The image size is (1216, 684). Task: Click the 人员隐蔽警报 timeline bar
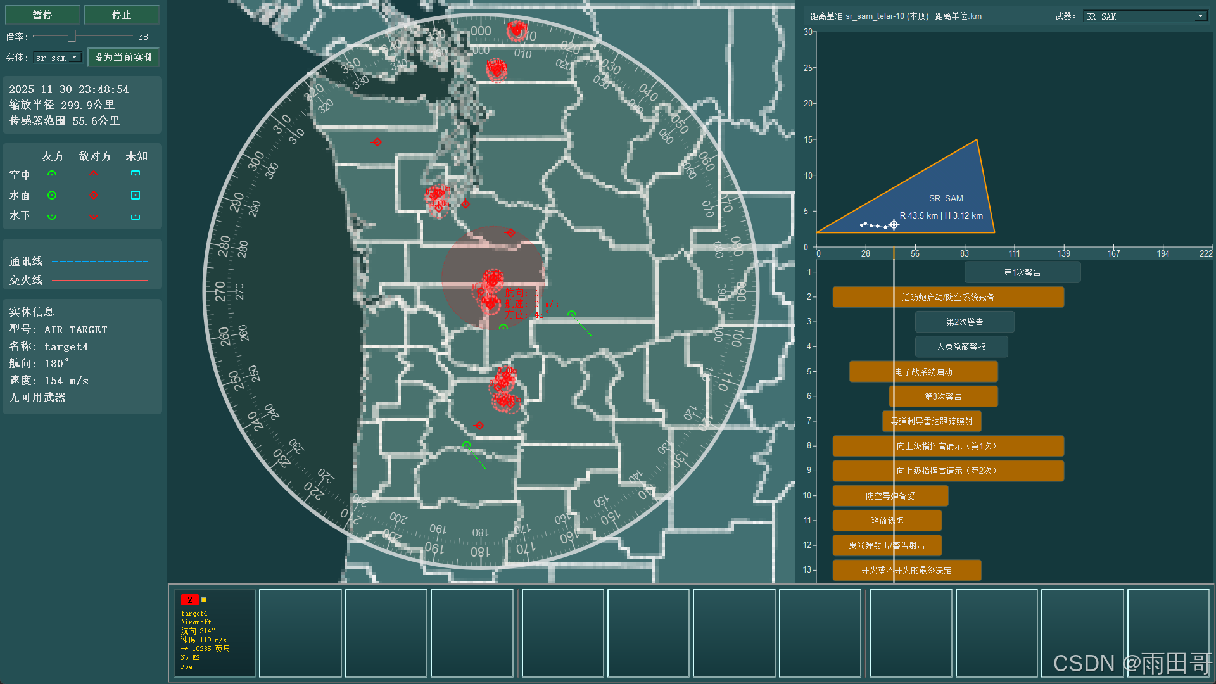[961, 346]
